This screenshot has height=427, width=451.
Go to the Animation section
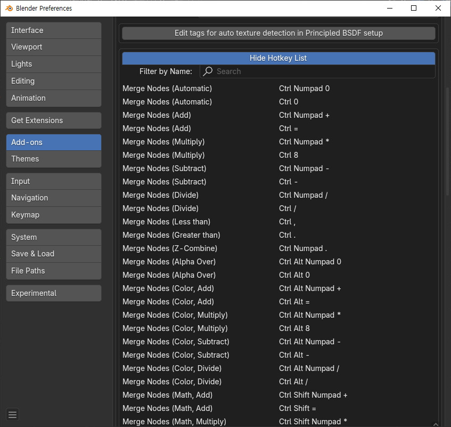pos(54,98)
